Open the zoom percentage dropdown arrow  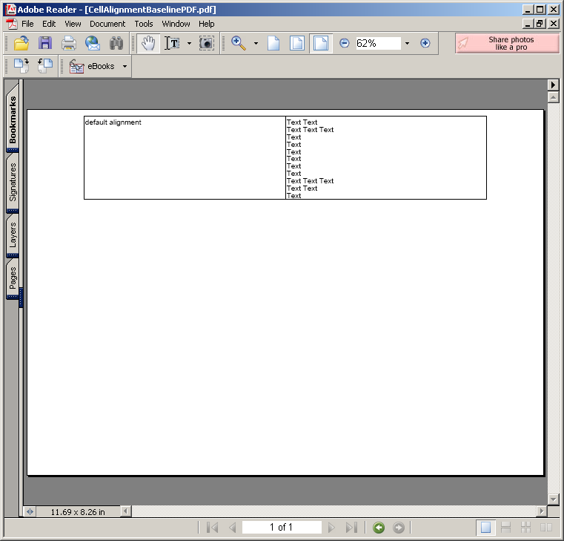tap(407, 44)
